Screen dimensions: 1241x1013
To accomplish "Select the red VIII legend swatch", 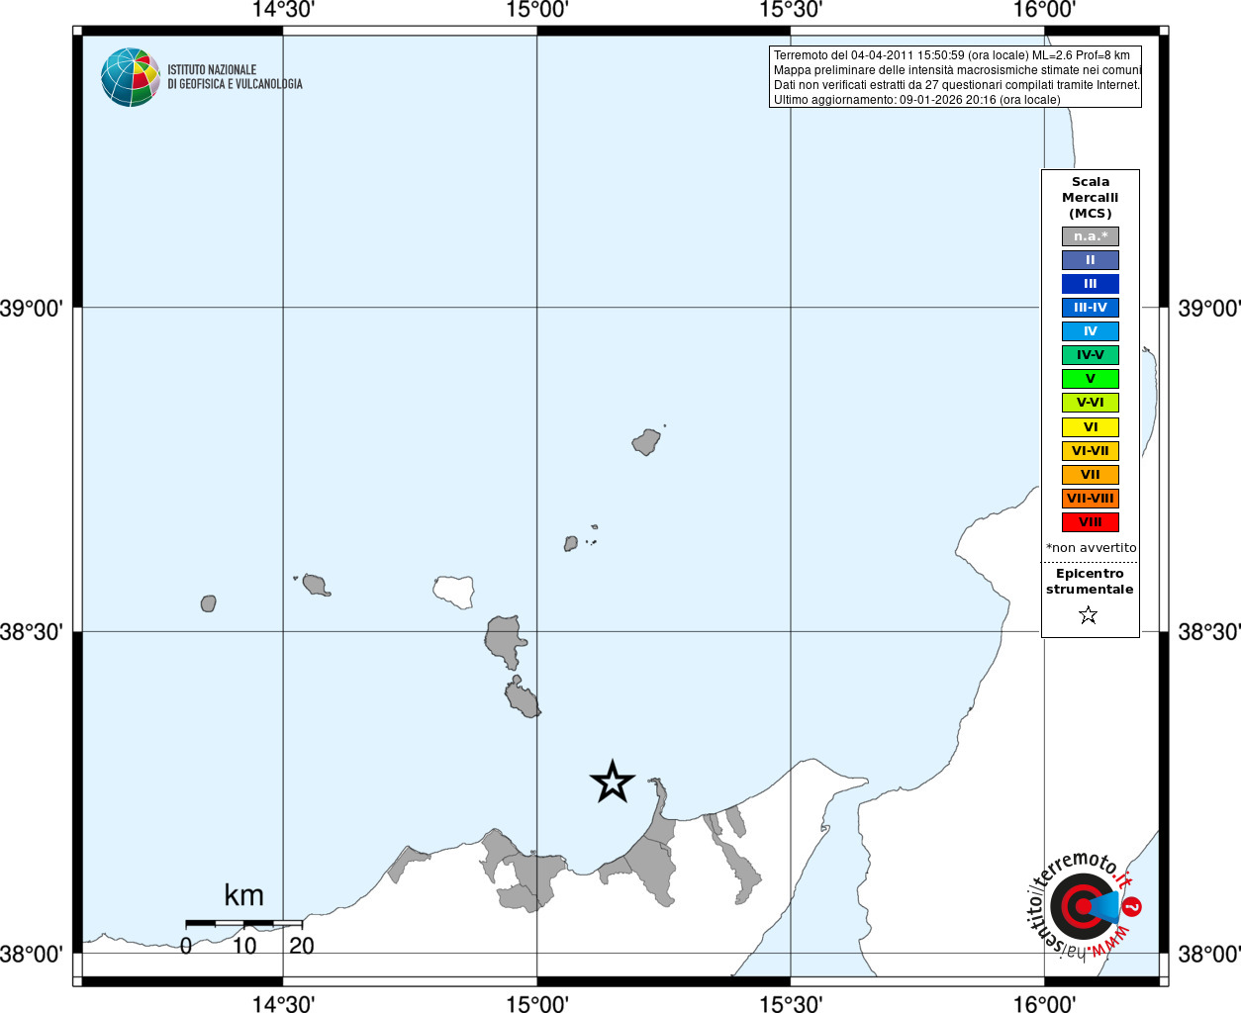I will click(x=1091, y=522).
